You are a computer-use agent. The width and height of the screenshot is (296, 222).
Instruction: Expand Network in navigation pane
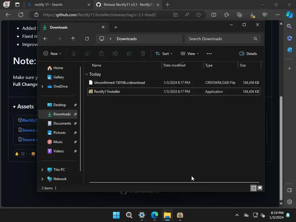pyautogui.click(x=42, y=179)
